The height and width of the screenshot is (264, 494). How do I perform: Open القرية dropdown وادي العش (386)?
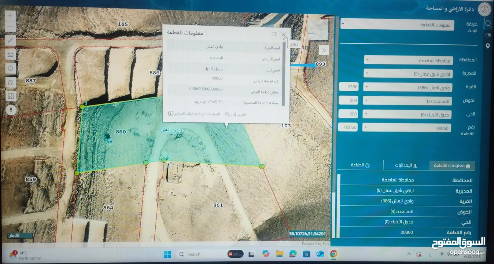[x=408, y=87]
